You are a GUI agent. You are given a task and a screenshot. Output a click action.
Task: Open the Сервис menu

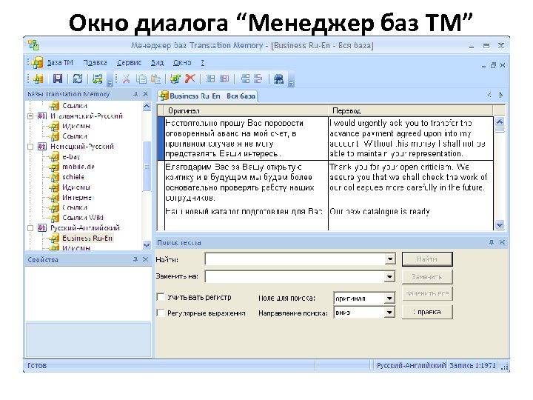click(x=129, y=62)
